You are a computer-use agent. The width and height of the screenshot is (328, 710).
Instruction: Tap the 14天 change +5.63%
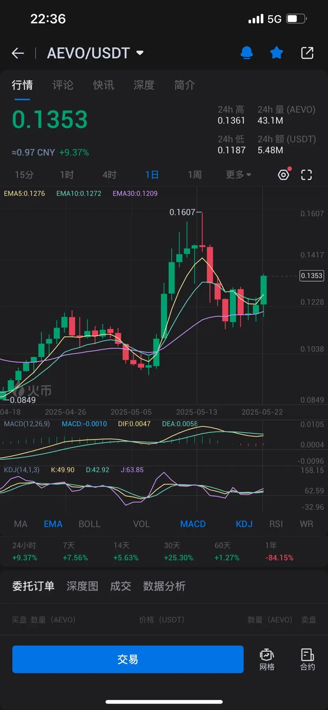tap(126, 558)
